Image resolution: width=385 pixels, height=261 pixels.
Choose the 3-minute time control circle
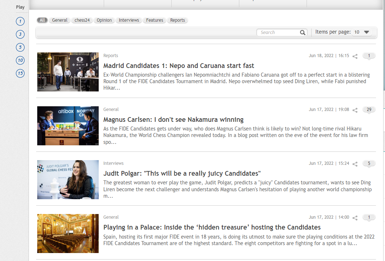pyautogui.click(x=20, y=34)
